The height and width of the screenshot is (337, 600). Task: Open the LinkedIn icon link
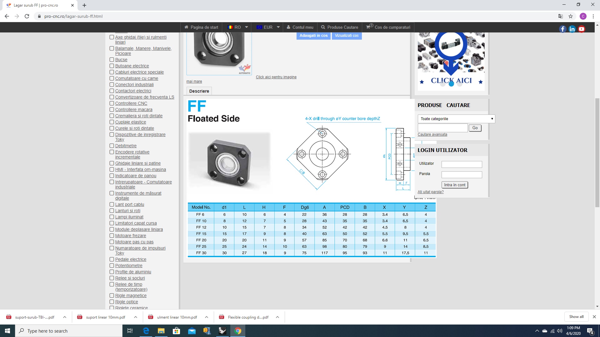click(572, 29)
